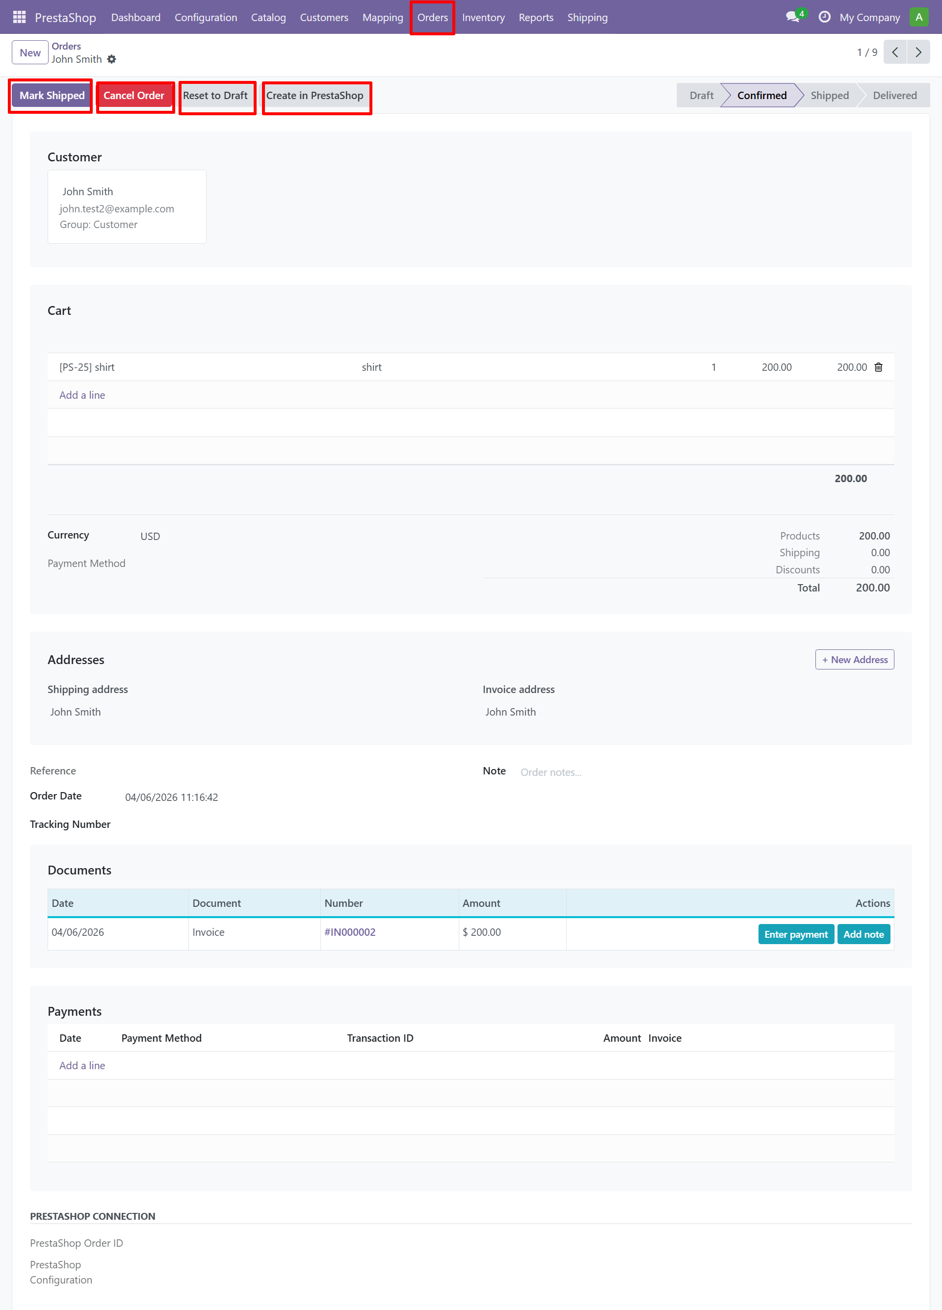
Task: Click the Mark Shipped button
Action: [x=52, y=96]
